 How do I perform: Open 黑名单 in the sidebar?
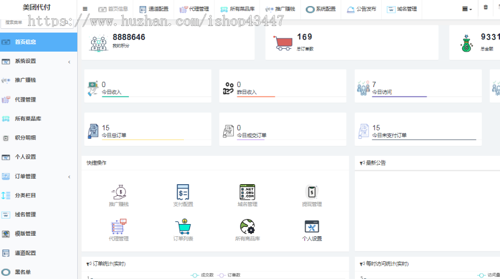click(22, 272)
